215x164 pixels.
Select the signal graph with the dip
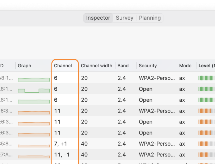tap(34, 91)
